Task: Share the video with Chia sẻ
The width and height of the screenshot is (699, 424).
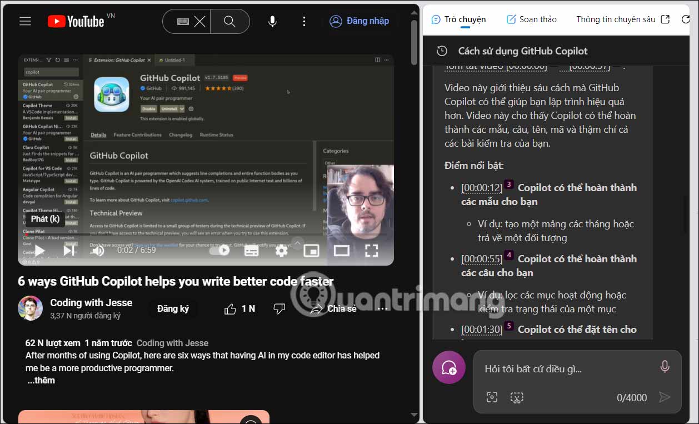Action: [x=333, y=308]
